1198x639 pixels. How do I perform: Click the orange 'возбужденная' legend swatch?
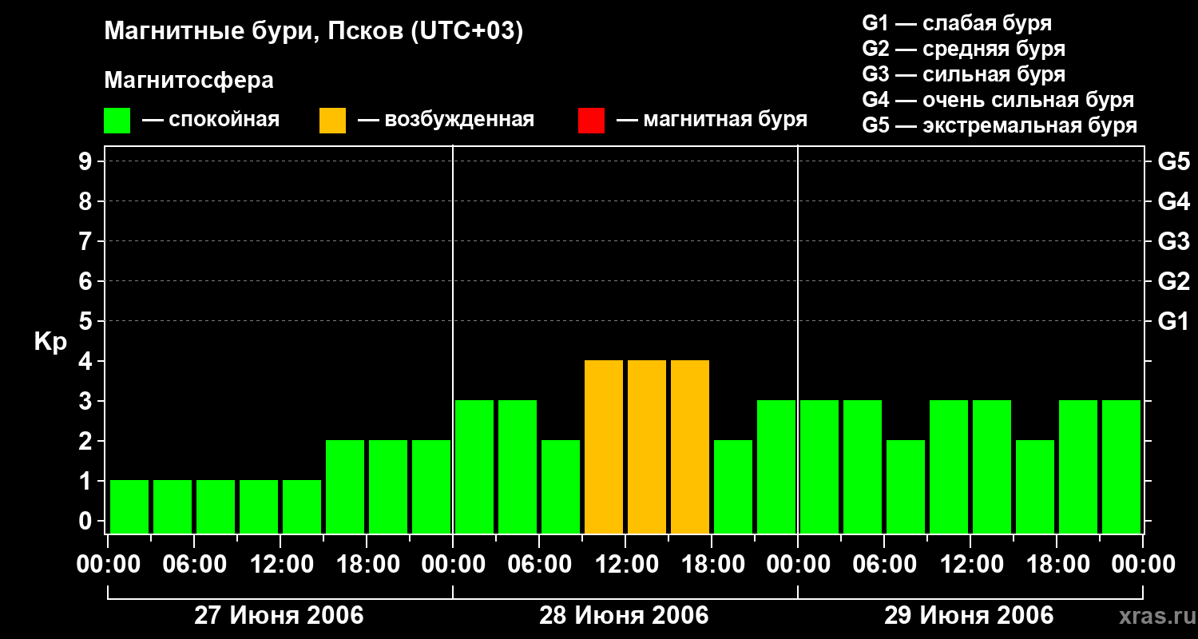(332, 121)
